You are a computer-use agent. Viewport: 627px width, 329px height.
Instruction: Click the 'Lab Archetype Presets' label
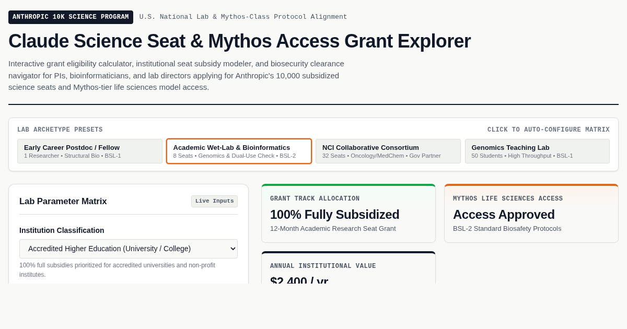[x=60, y=130]
